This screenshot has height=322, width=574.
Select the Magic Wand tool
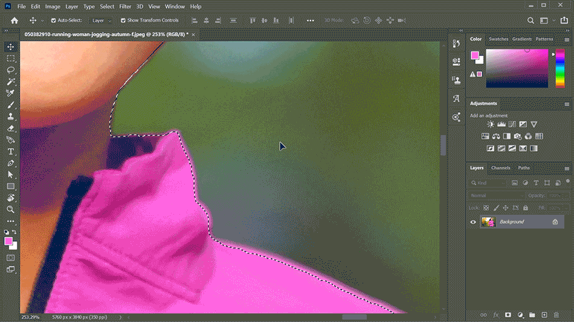(11, 81)
